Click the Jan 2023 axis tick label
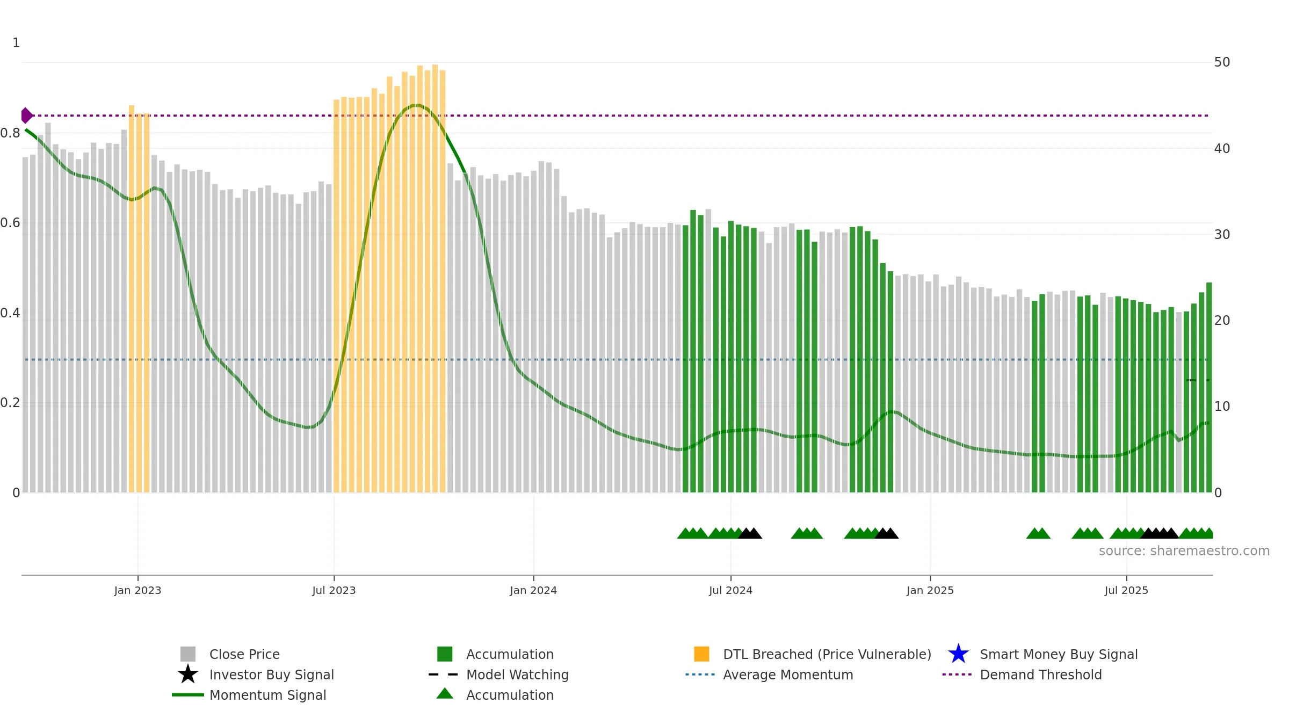Image resolution: width=1289 pixels, height=725 pixels. pyautogui.click(x=137, y=591)
